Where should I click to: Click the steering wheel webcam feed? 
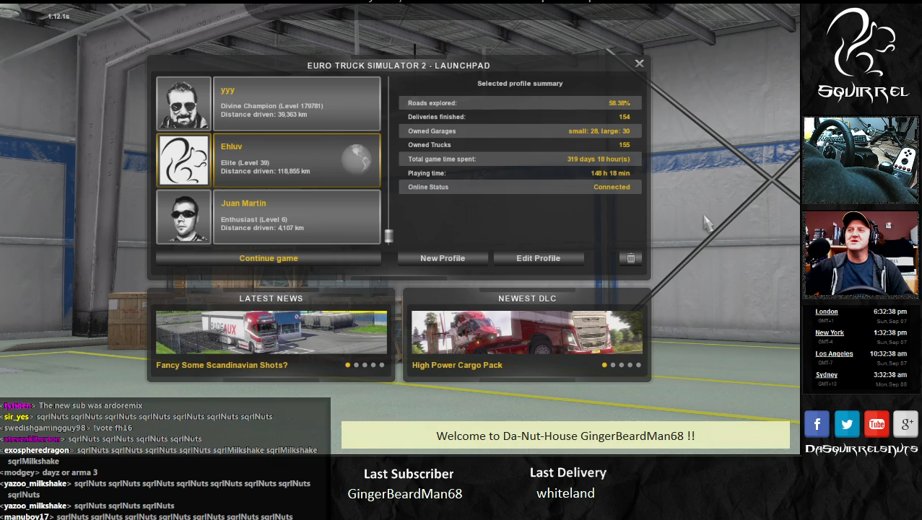[861, 160]
